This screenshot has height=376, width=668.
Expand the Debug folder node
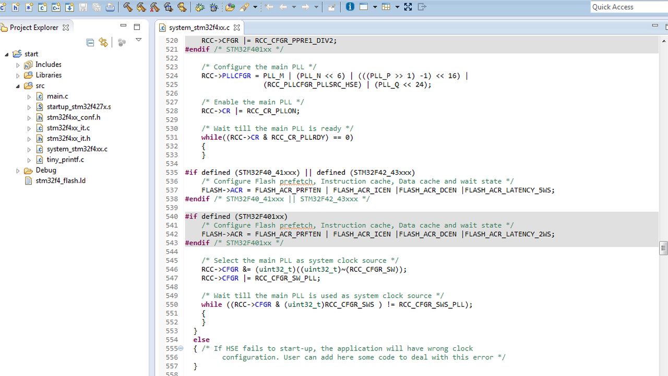(18, 171)
